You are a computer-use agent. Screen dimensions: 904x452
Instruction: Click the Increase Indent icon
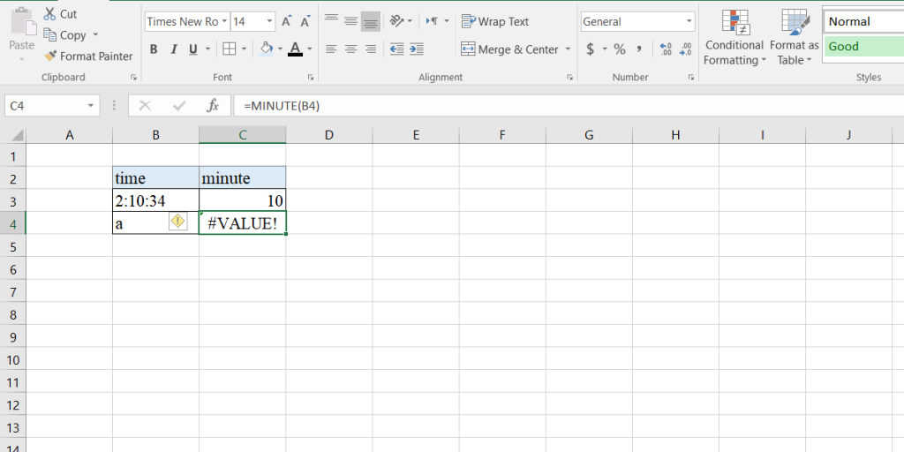coord(417,49)
